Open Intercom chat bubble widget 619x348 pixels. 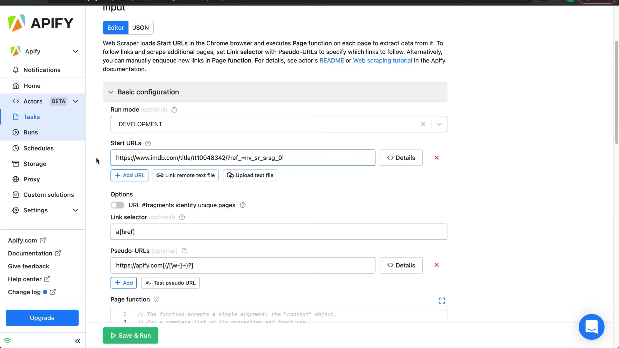click(x=591, y=327)
